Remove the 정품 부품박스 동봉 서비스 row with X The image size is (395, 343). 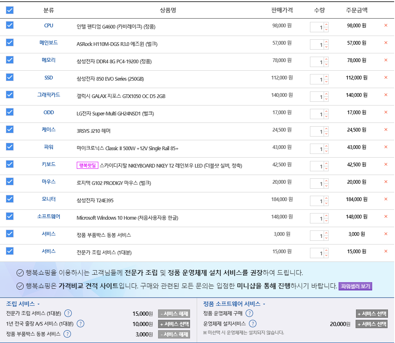(x=386, y=234)
